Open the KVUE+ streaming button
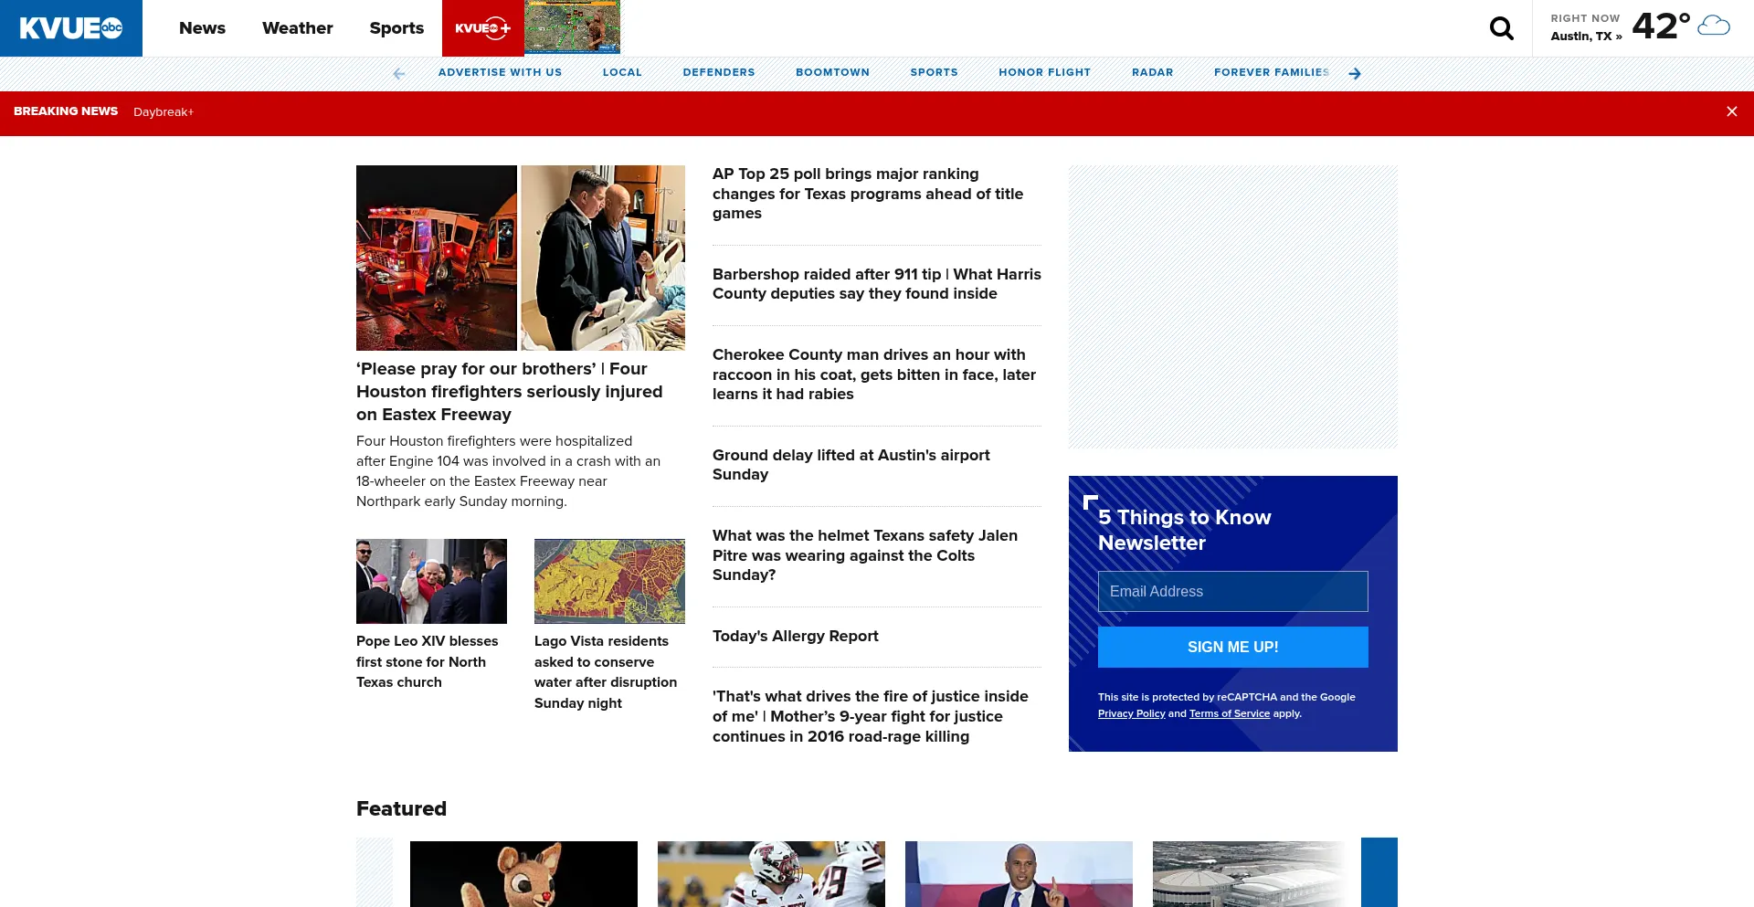Viewport: 1754px width, 907px height. (482, 28)
